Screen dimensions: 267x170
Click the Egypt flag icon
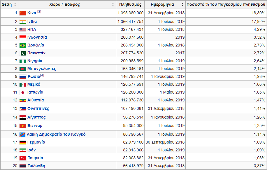click(x=23, y=117)
